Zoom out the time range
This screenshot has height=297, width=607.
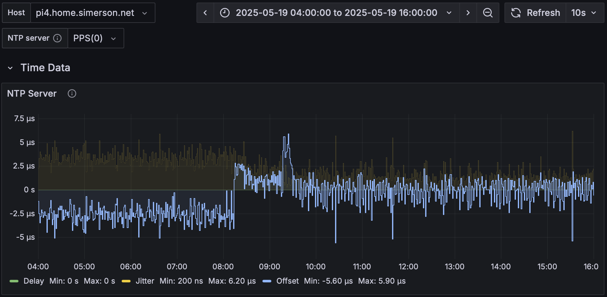click(488, 13)
